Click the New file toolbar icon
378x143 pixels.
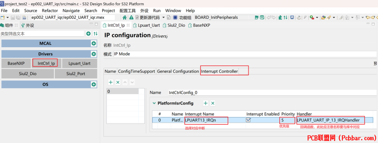click(3, 17)
